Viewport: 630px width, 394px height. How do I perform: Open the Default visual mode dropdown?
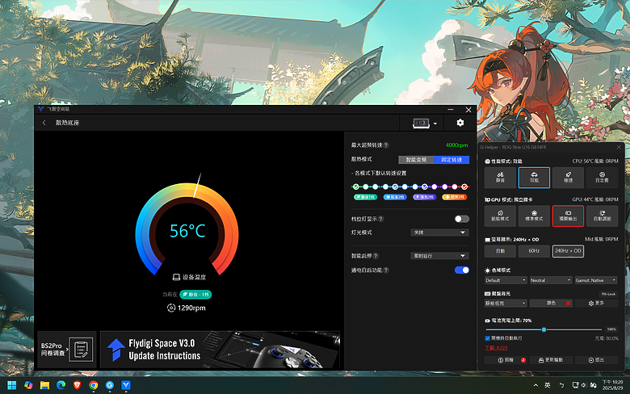[x=506, y=280]
